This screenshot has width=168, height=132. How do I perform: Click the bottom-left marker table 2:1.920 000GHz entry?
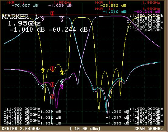click(22, 115)
